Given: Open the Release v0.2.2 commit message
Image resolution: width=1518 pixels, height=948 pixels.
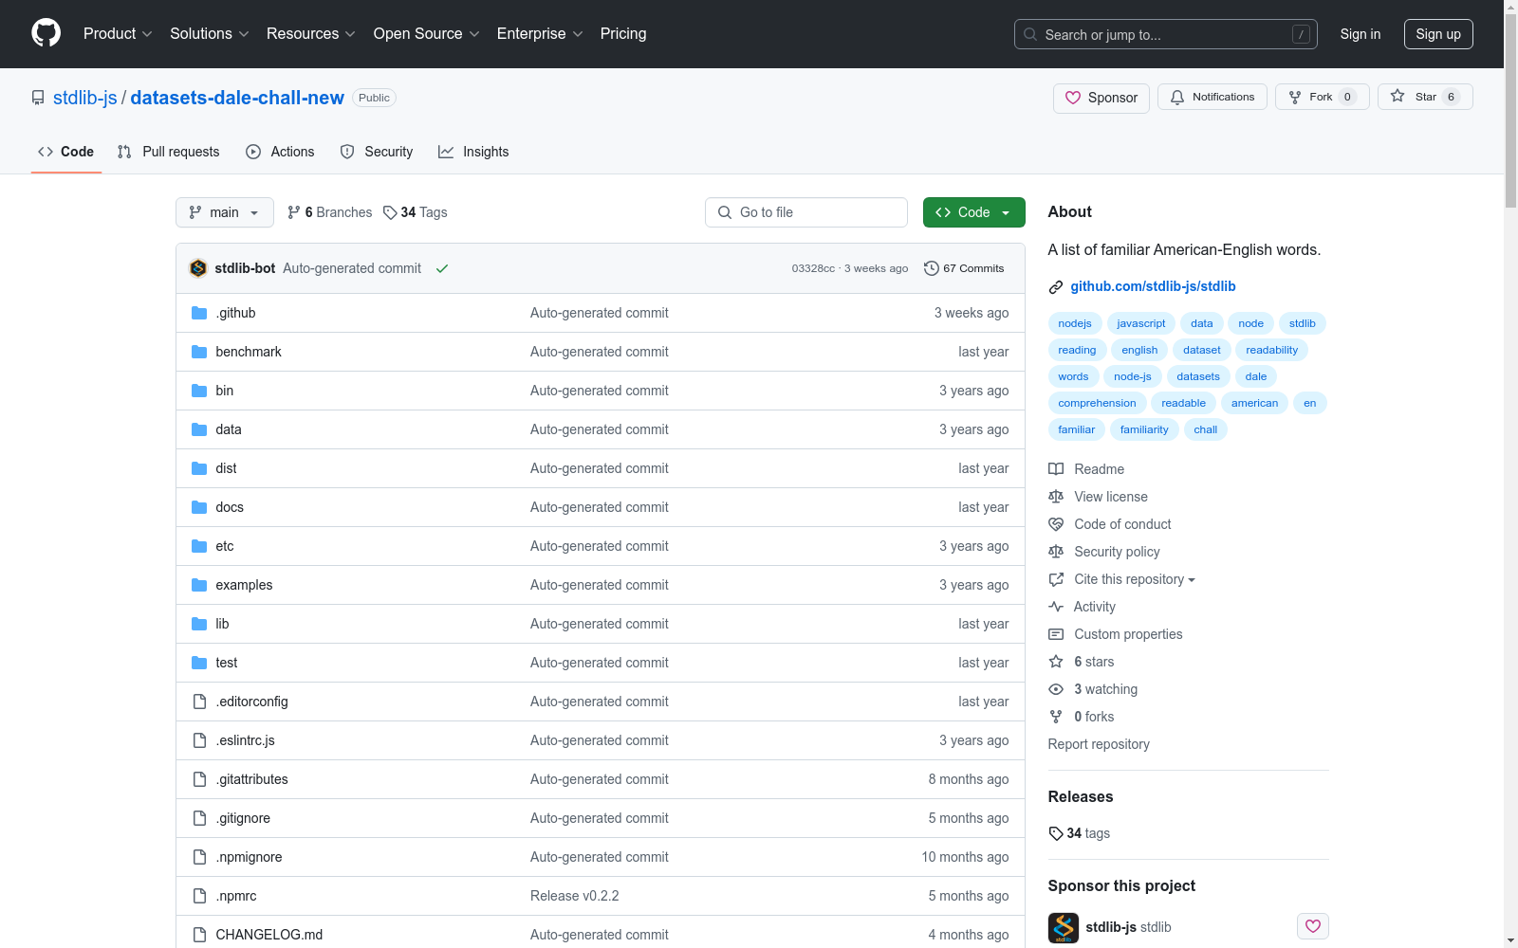Looking at the screenshot, I should pyautogui.click(x=575, y=896).
